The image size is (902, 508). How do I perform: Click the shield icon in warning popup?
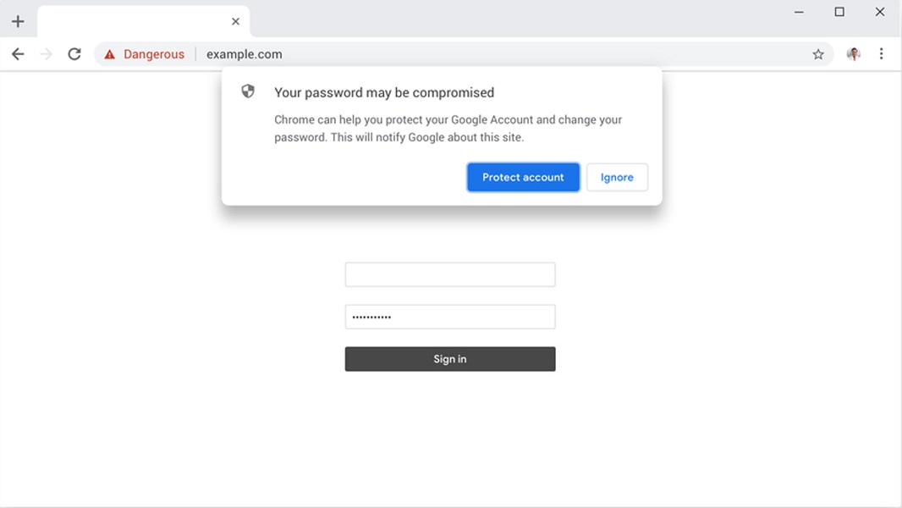(x=248, y=91)
